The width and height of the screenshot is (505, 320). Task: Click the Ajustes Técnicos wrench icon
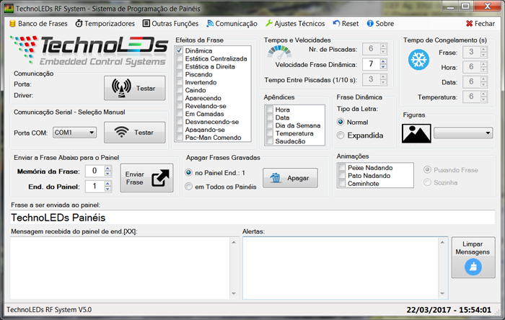(269, 24)
